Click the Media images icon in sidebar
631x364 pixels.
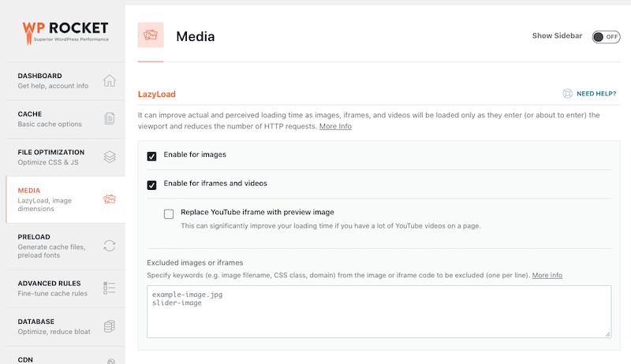[110, 199]
